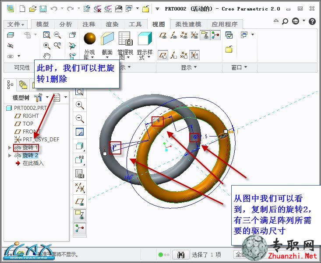This screenshot has width=321, height=263.
Task: Open the folder browser navigator tab
Action: (x=23, y=84)
